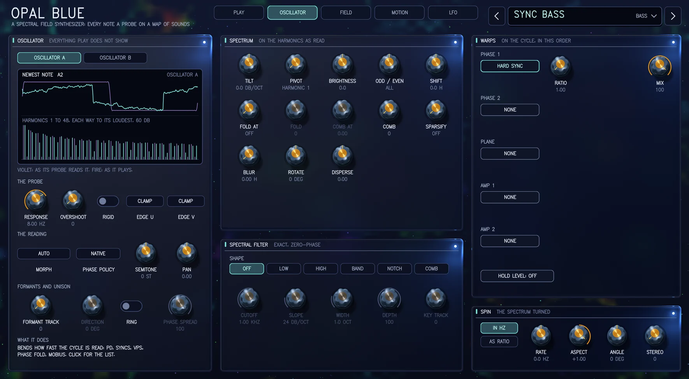
Task: Click the Spectrum panel corner dot
Action: pyautogui.click(x=455, y=42)
